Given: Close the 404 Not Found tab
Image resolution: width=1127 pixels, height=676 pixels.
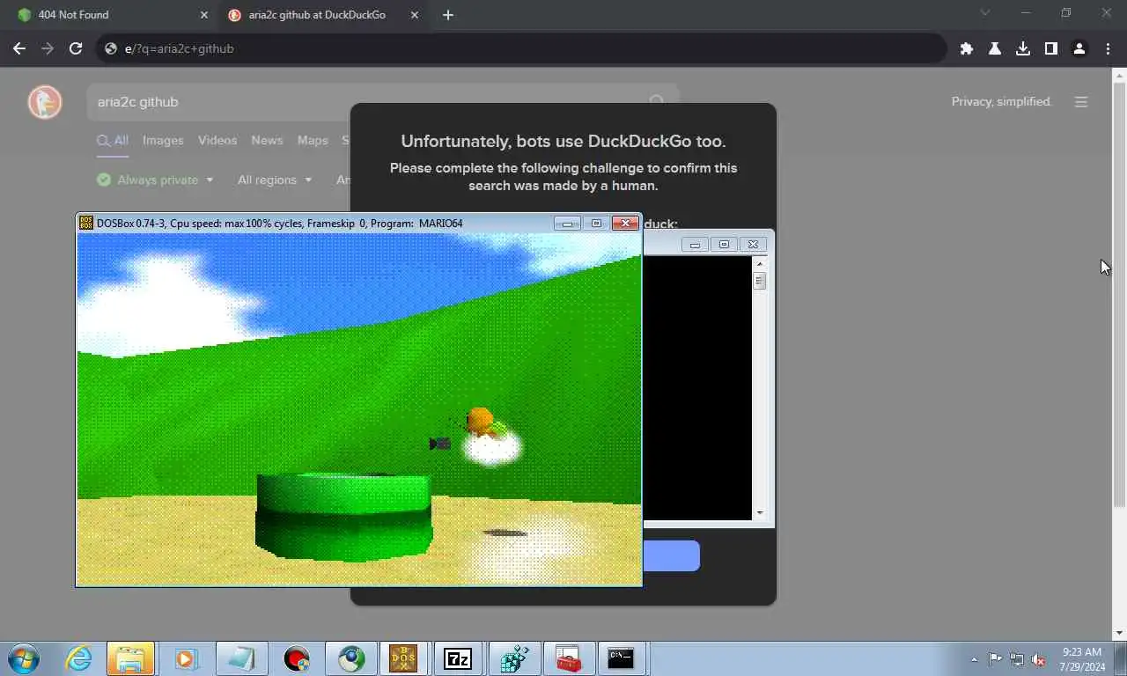Looking at the screenshot, I should (x=204, y=15).
